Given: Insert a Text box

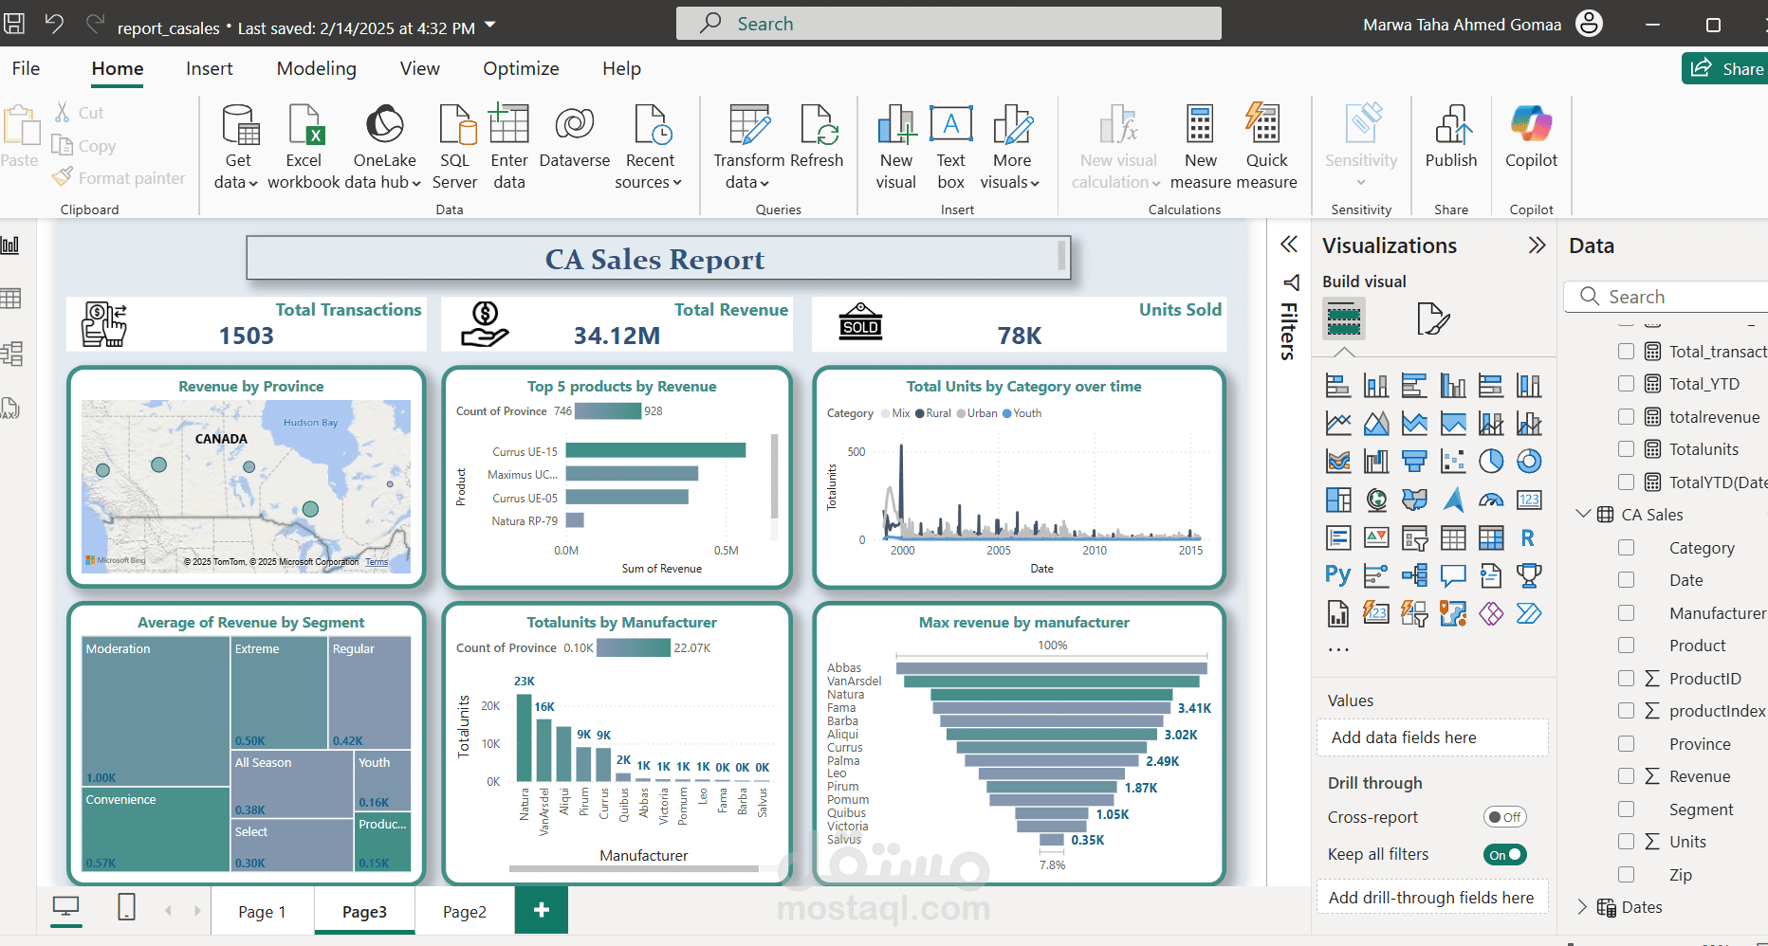Looking at the screenshot, I should [950, 147].
